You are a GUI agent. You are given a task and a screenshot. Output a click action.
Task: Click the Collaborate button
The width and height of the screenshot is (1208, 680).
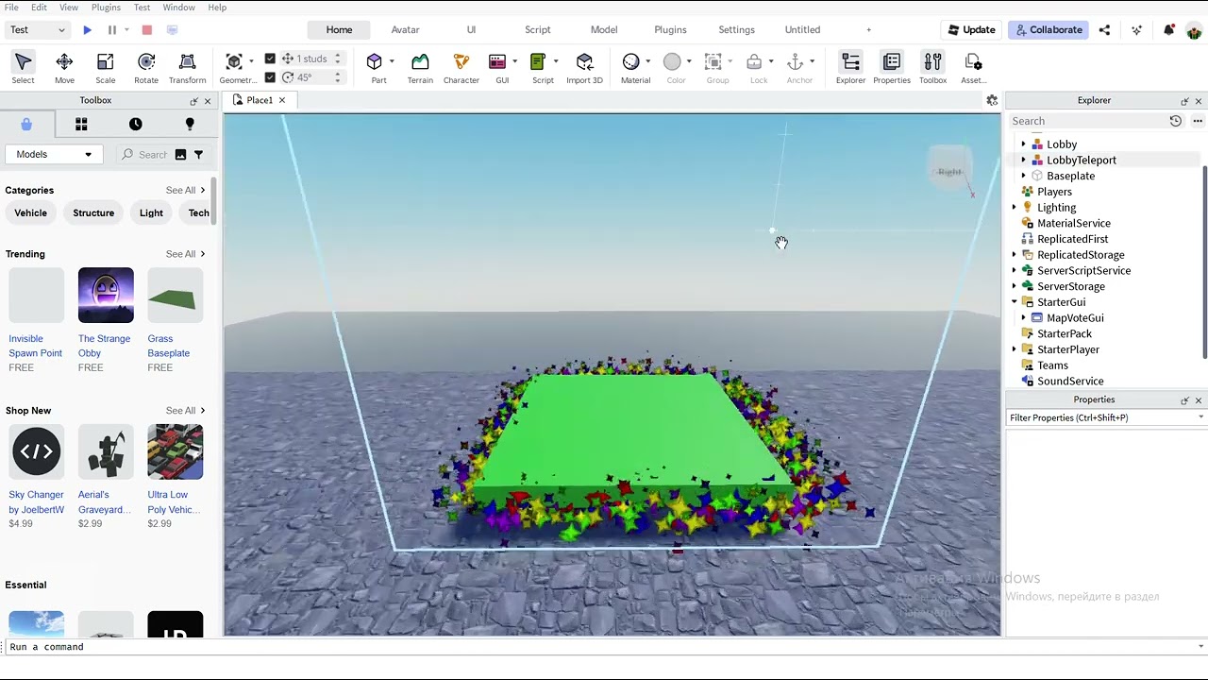pyautogui.click(x=1047, y=30)
